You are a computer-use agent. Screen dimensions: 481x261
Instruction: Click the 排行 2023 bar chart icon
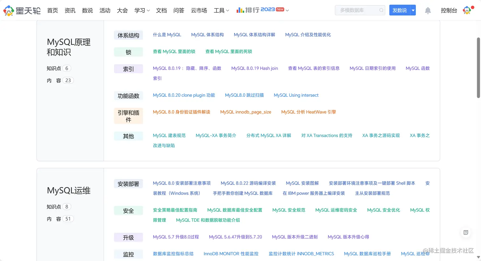[x=240, y=10]
